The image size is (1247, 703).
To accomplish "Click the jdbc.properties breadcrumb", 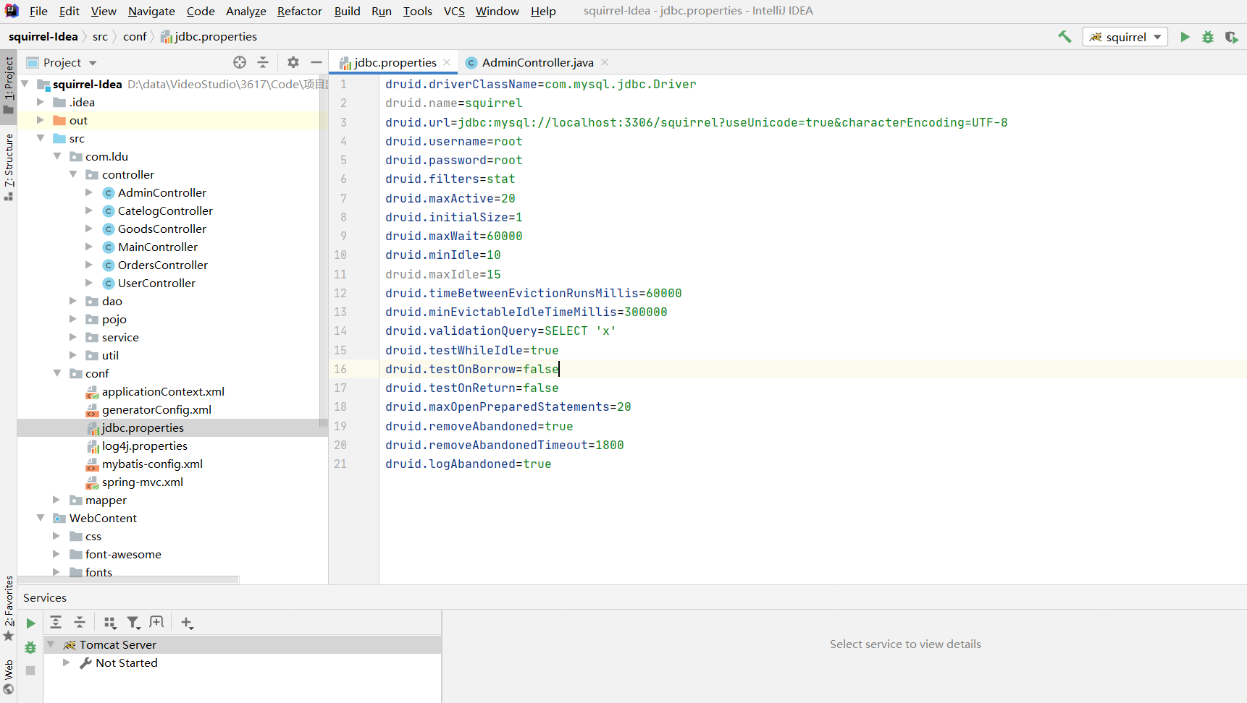I will coord(209,36).
